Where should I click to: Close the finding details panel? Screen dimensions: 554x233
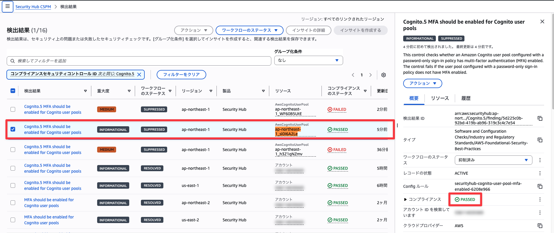tap(542, 22)
